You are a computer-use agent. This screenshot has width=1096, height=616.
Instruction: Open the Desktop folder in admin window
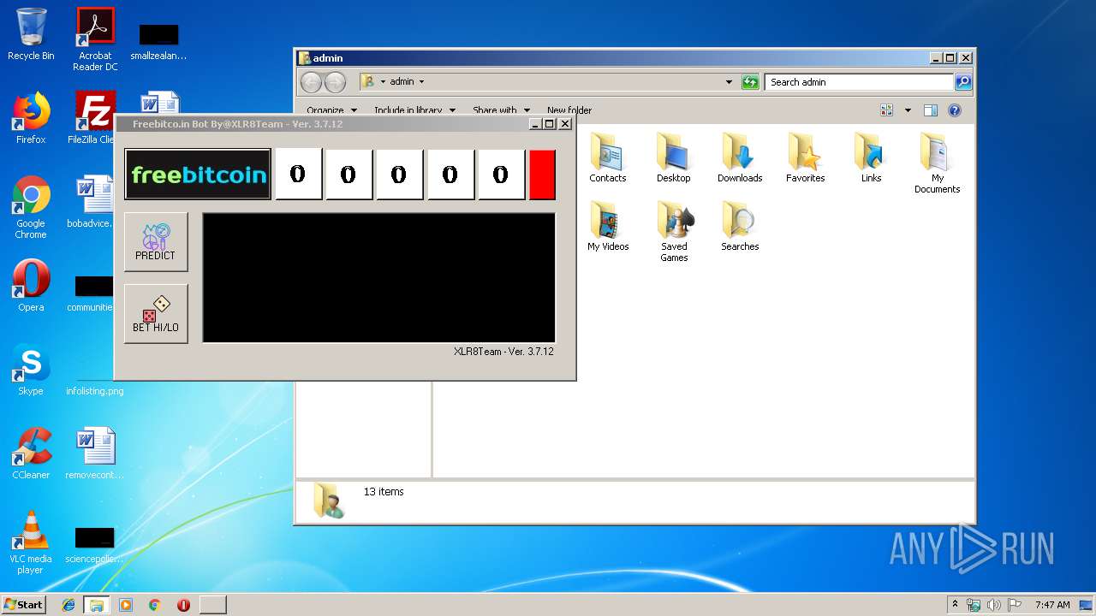674,158
